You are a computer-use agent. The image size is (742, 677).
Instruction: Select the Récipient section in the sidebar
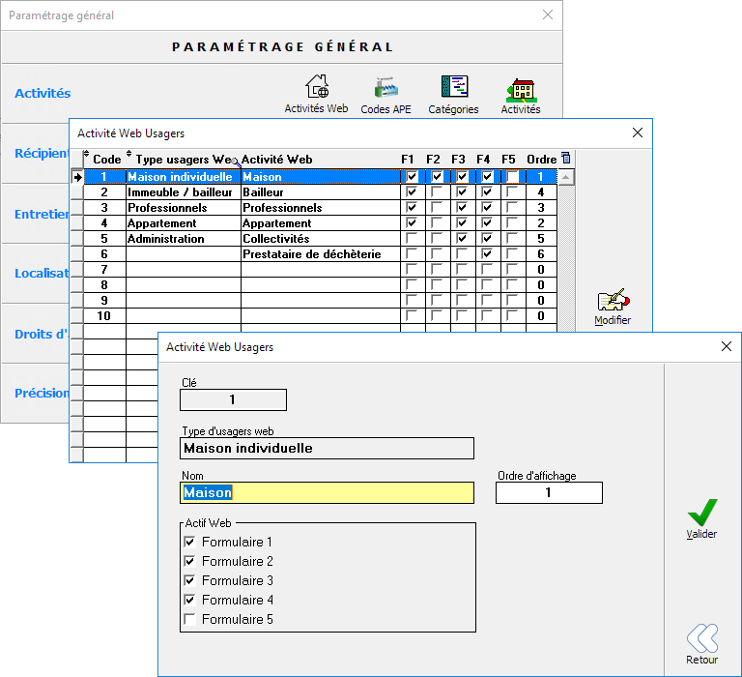pyautogui.click(x=42, y=154)
